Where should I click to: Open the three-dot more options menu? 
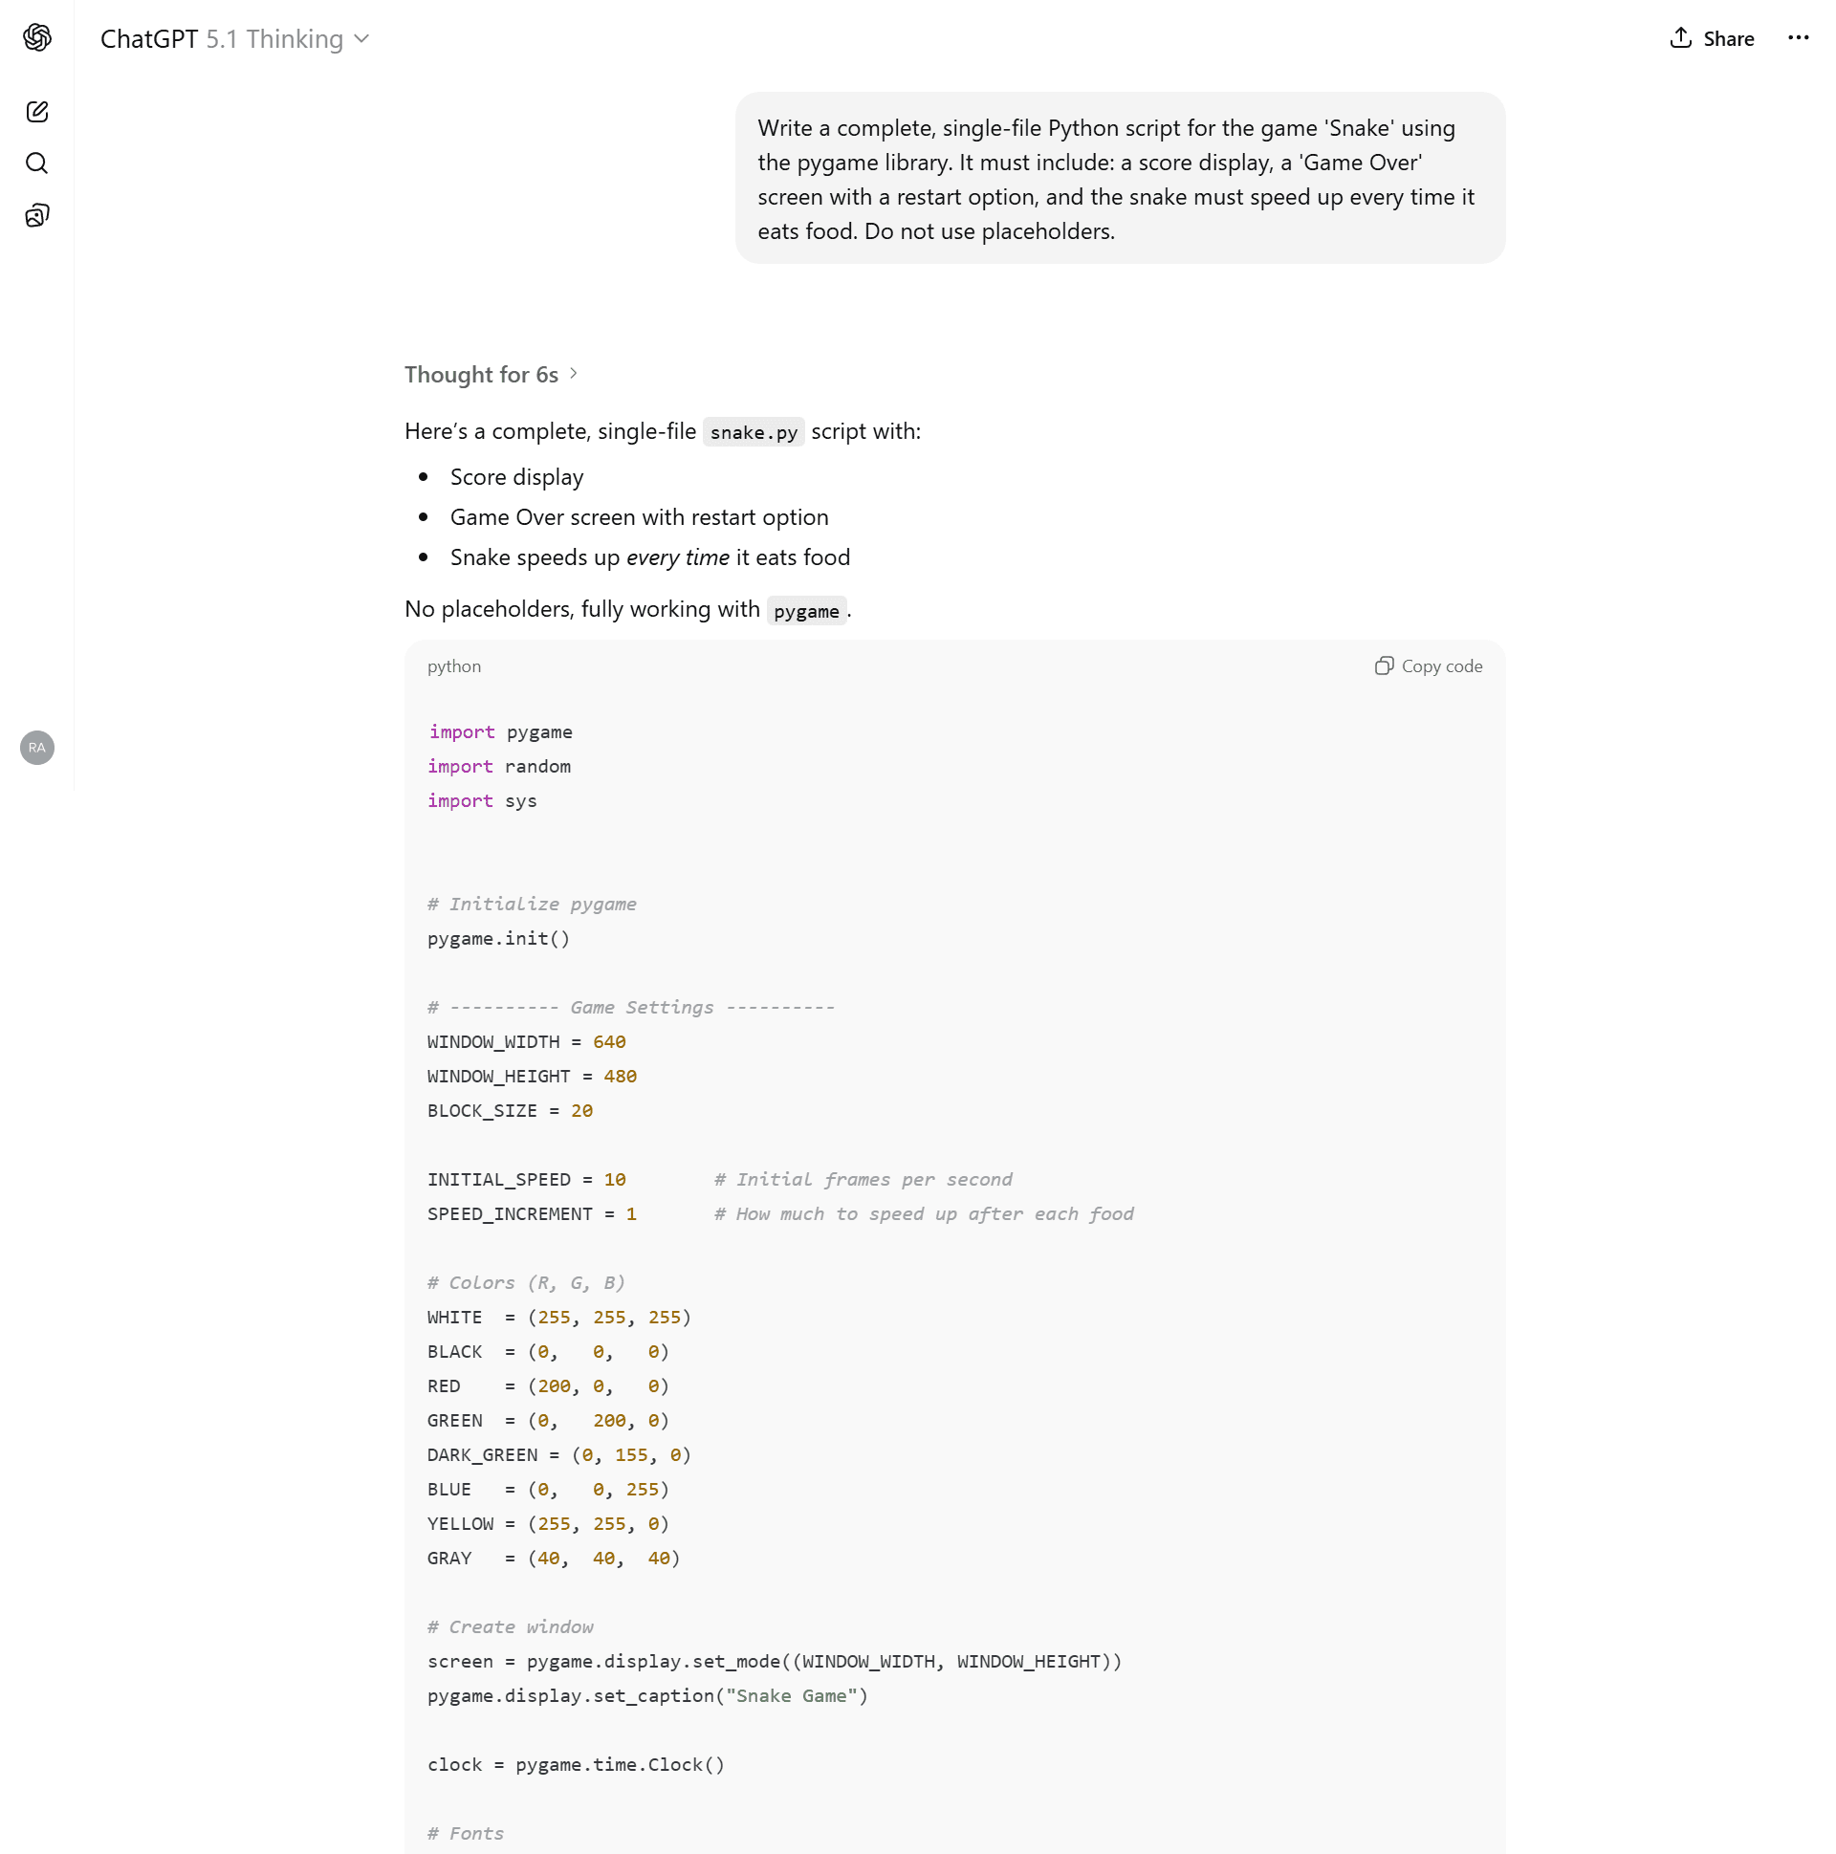tap(1798, 38)
